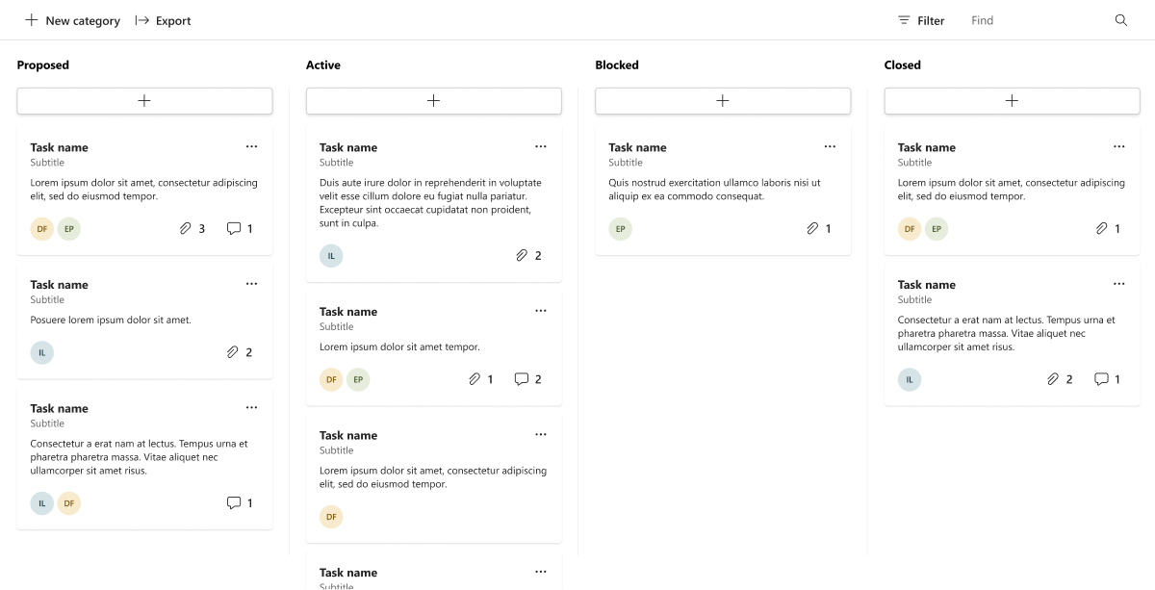This screenshot has width=1155, height=590.
Task: Open the Filter options
Action: [920, 20]
